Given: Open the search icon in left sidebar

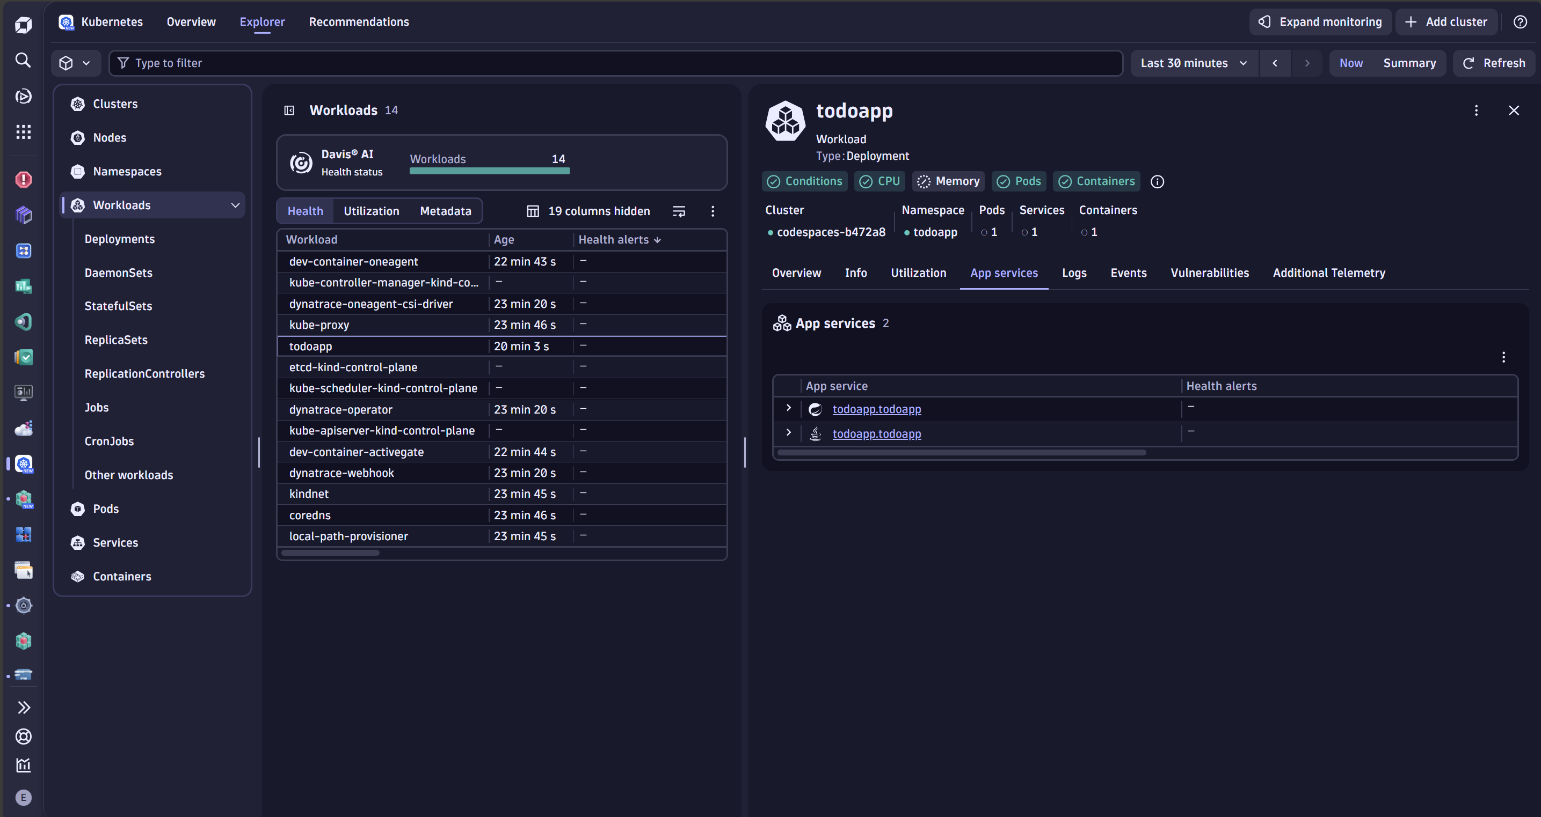Looking at the screenshot, I should [x=23, y=60].
